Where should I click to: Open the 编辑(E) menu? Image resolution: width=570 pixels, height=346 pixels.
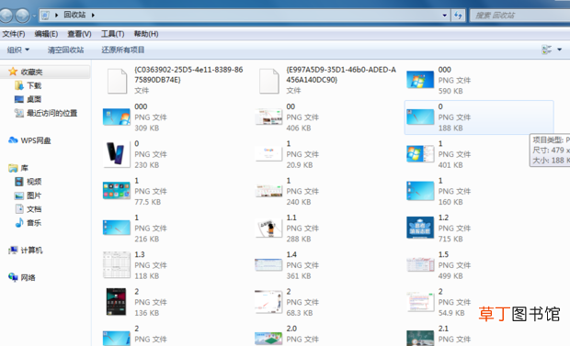(x=46, y=34)
